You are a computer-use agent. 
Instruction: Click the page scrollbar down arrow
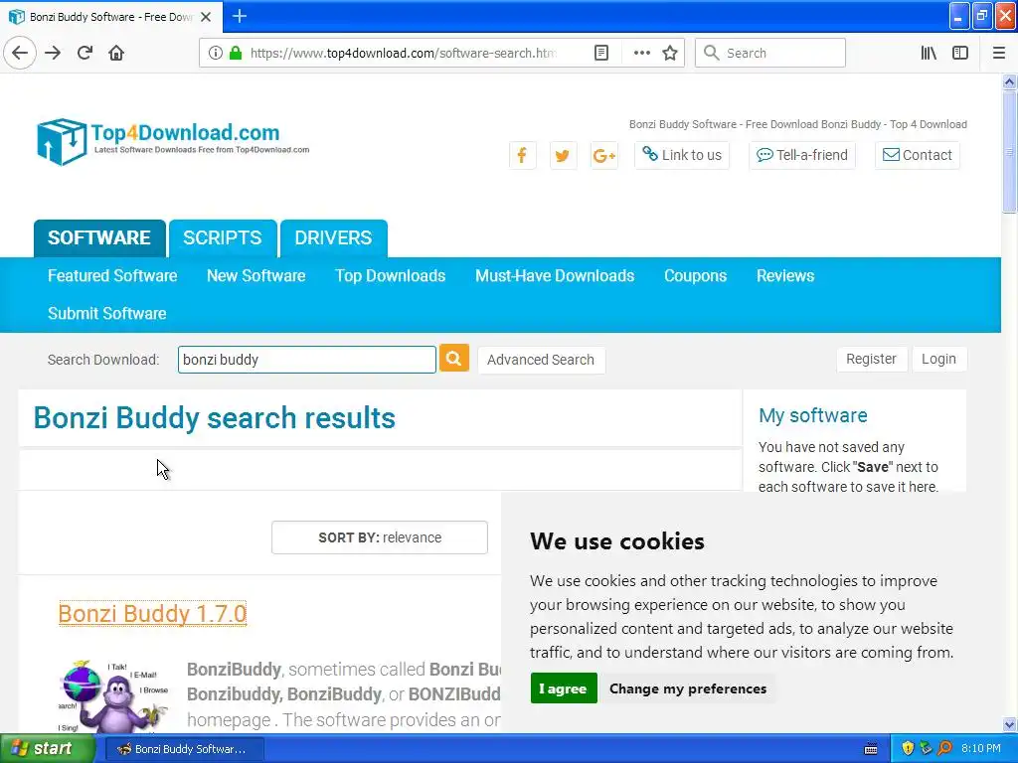click(x=1009, y=724)
